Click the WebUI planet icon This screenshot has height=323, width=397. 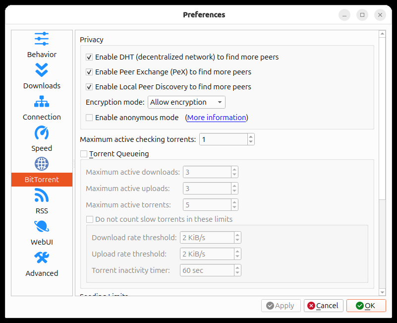42,227
